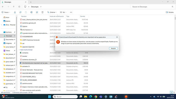Open a new Explorer tab with plus
Viewport: 176px width, 99px height.
coord(31,2)
